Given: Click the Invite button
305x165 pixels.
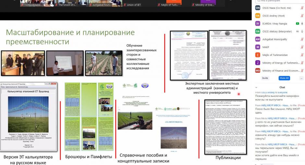Looking at the screenshot, I should [265, 78].
